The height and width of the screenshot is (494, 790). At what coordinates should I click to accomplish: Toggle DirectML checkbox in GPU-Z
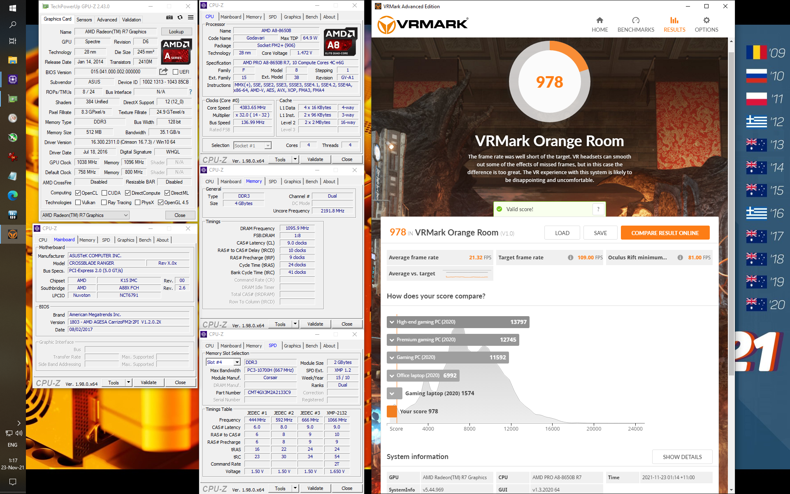(x=167, y=193)
